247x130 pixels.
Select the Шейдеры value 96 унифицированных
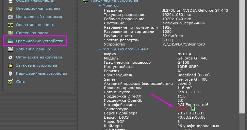[x=198, y=126]
